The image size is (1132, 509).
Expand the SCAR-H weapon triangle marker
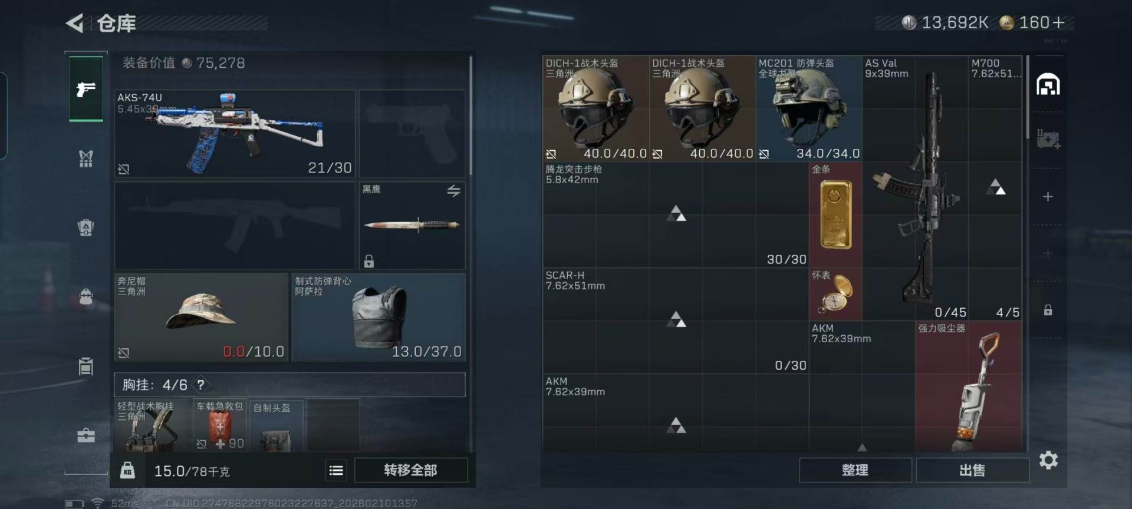pos(676,319)
